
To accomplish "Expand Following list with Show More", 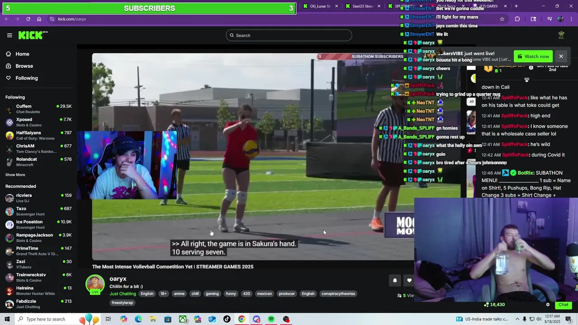I will pyautogui.click(x=15, y=175).
